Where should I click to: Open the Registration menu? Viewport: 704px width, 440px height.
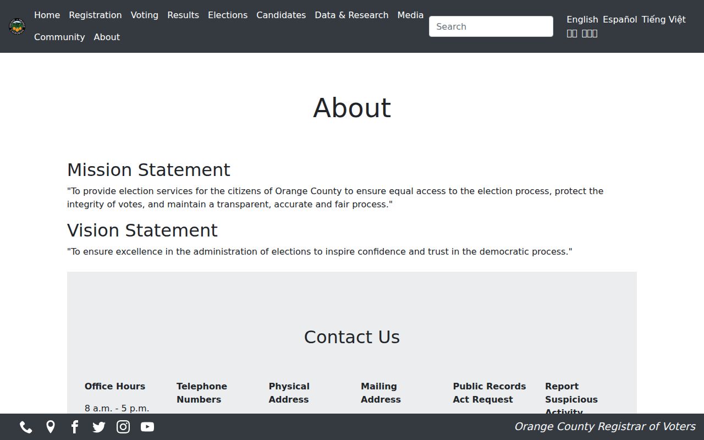pos(95,15)
